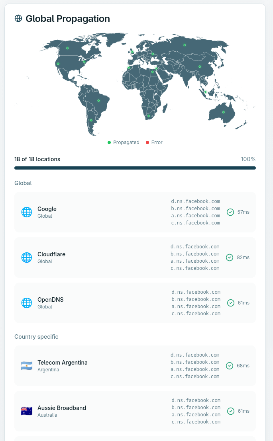Click the green check icon for Google 57ms
273x441 pixels.
click(x=230, y=212)
